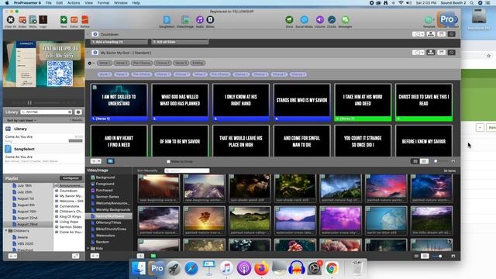The width and height of the screenshot is (496, 279).
Task: Collapse the Children's playlist folder
Action: 6,231
